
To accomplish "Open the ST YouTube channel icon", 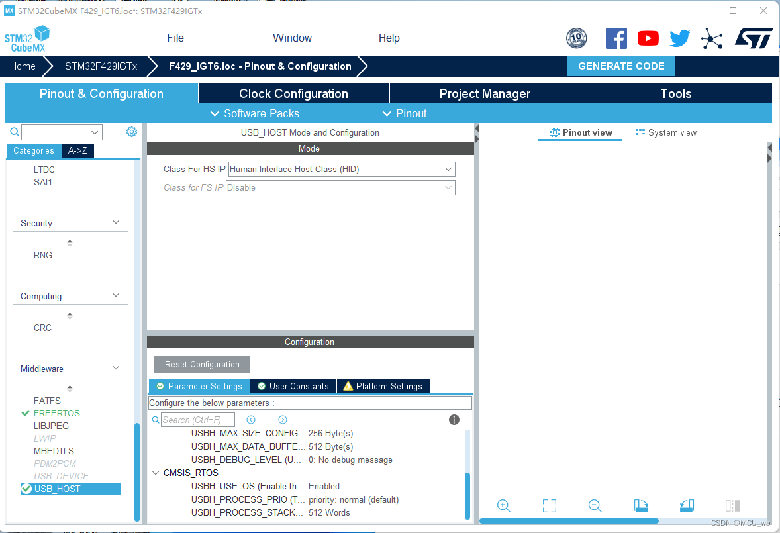I will 648,38.
